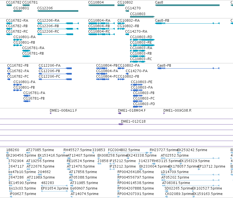
Task: Click the CG10802-PB protein label
Action: 128,76
